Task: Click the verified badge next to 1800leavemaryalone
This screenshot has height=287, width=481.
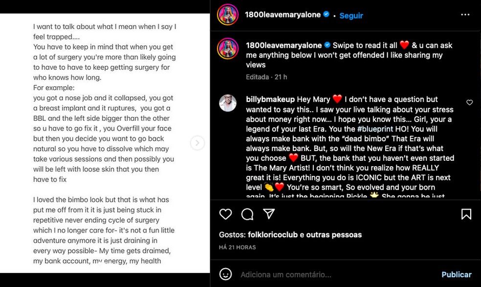Action: [325, 14]
